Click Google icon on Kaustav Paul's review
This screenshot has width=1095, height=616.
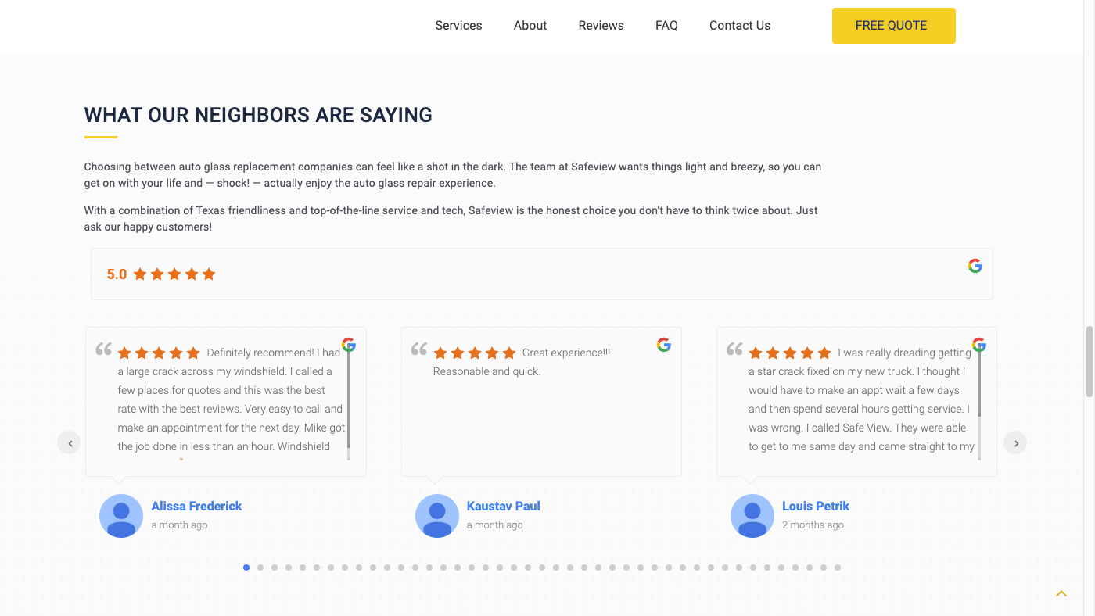[x=664, y=345]
